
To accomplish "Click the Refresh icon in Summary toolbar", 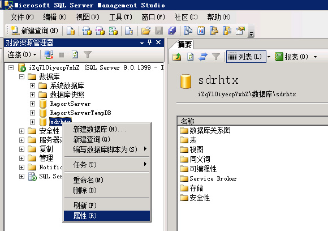I will pyautogui.click(x=190, y=57).
